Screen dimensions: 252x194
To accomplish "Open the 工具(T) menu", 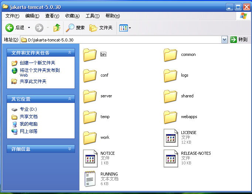I will pos(93,16).
